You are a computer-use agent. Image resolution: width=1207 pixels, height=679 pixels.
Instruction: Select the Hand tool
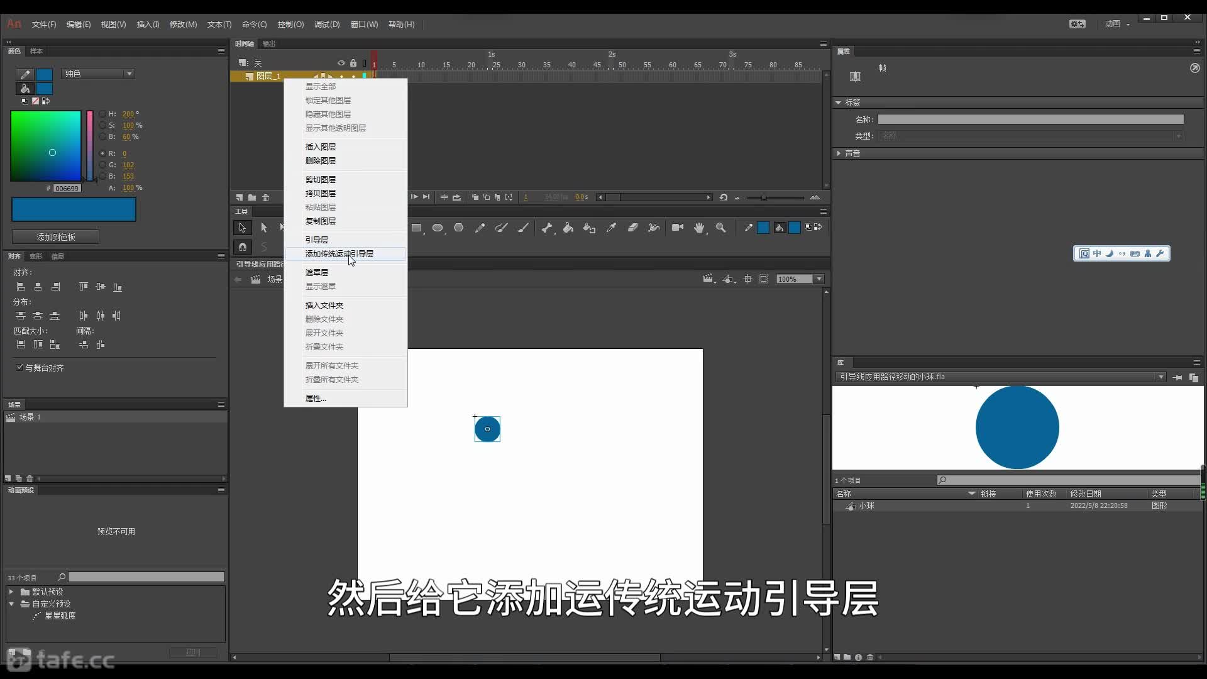pos(699,228)
